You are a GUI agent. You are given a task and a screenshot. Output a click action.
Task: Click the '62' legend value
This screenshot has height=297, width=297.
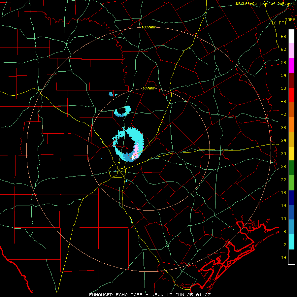pos(283,49)
